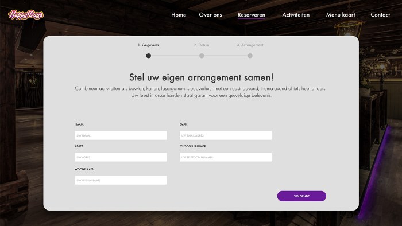Click the step 2 Datum dot
This screenshot has width=402, height=226.
tap(202, 56)
